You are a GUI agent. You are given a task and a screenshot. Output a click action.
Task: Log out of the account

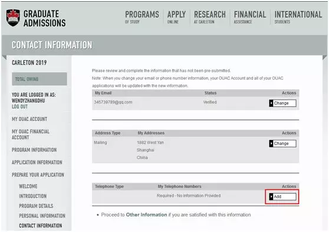click(19, 106)
